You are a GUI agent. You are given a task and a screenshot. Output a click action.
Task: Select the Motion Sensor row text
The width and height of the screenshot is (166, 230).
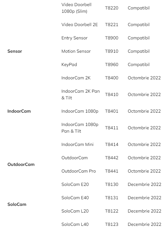[x=76, y=51]
